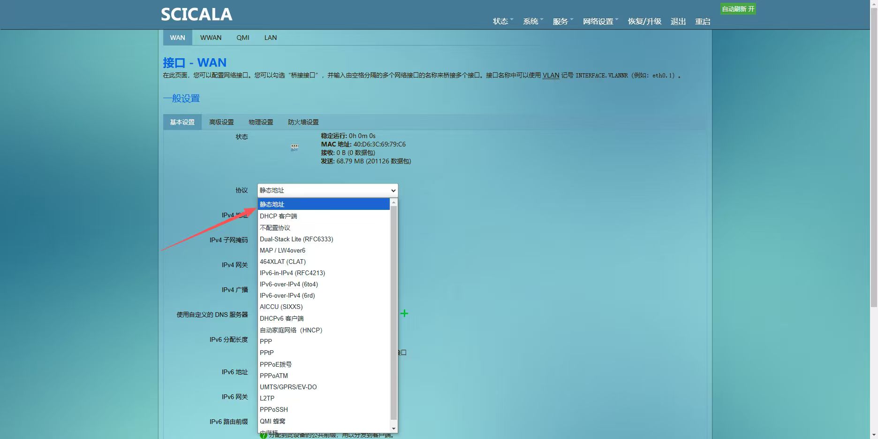The width and height of the screenshot is (878, 439).
Task: Select 不配置协议 option in list
Action: (x=275, y=228)
